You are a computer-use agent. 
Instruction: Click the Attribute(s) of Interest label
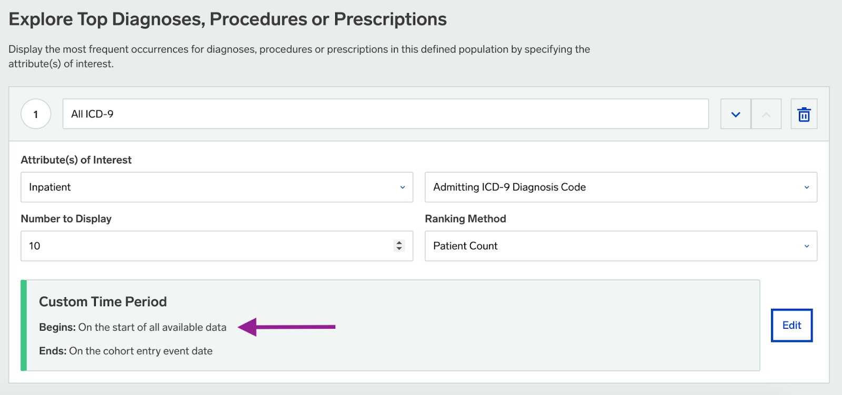76,160
